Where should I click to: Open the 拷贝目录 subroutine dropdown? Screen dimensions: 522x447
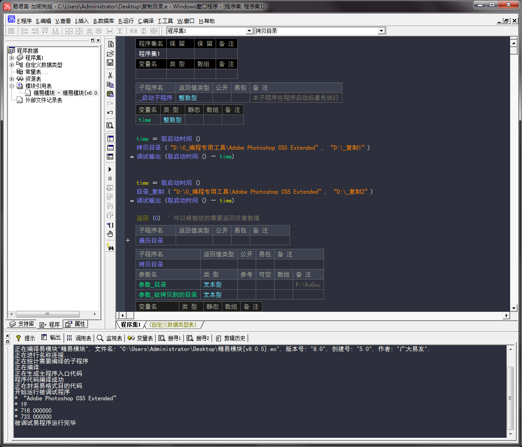(x=382, y=31)
